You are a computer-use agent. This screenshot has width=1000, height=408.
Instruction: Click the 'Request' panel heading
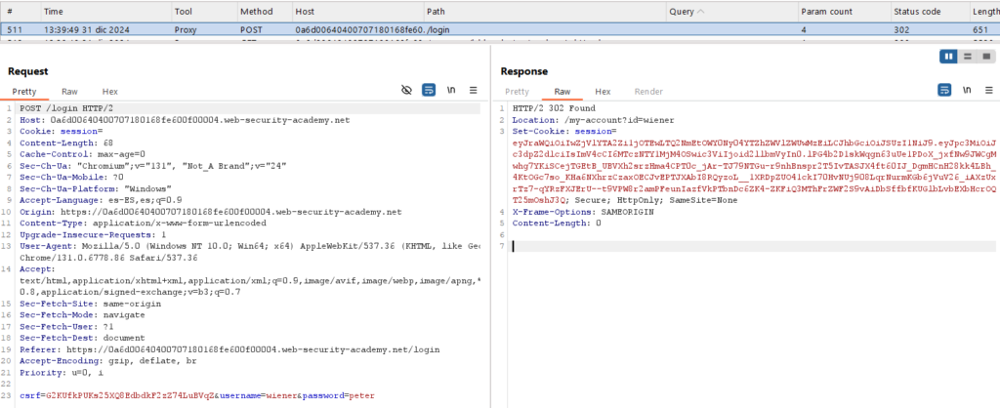click(x=27, y=71)
